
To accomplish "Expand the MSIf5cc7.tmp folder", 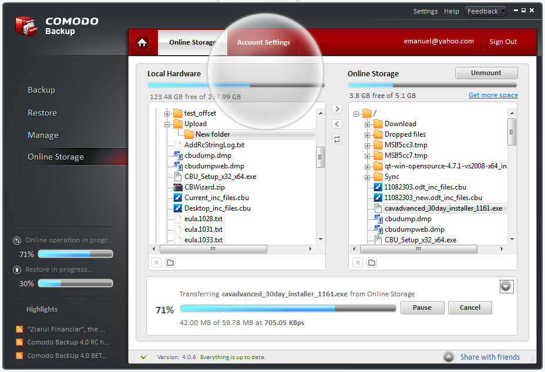I will point(367,156).
